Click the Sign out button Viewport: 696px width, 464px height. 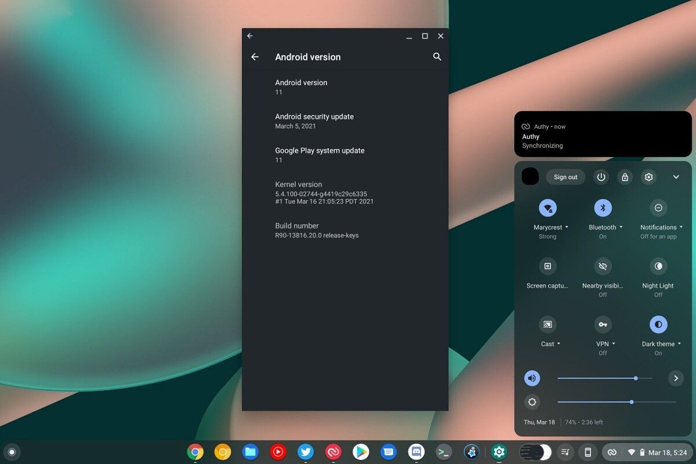(x=565, y=177)
